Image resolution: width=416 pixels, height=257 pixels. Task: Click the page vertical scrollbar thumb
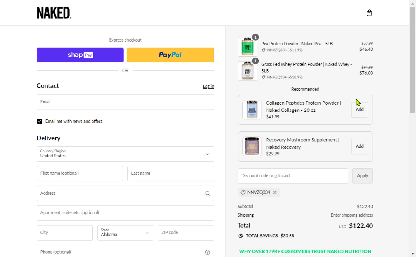pyautogui.click(x=413, y=60)
